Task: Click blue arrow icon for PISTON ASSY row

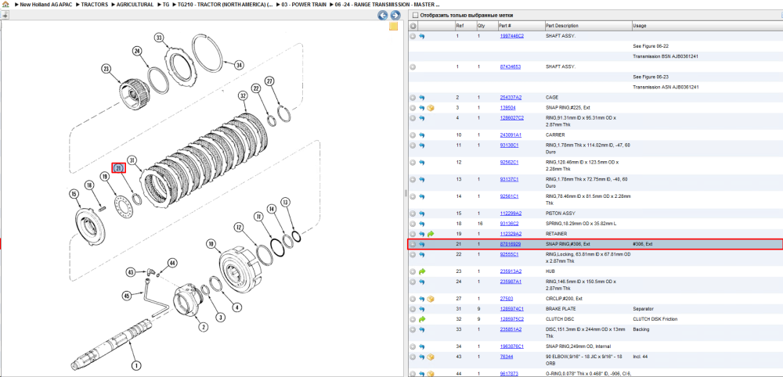Action: pos(421,214)
